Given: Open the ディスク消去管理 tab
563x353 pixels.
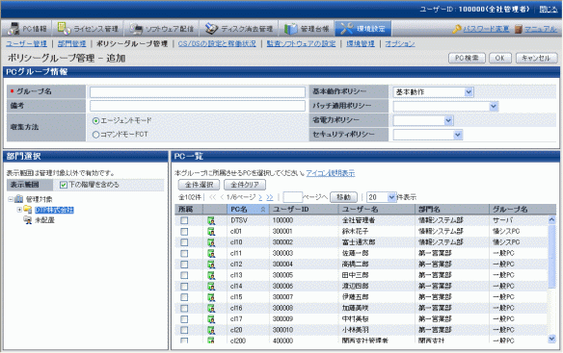Looking at the screenshot, I should [238, 29].
